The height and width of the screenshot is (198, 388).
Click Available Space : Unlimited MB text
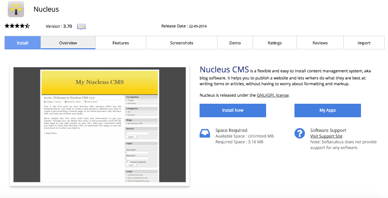(x=244, y=136)
